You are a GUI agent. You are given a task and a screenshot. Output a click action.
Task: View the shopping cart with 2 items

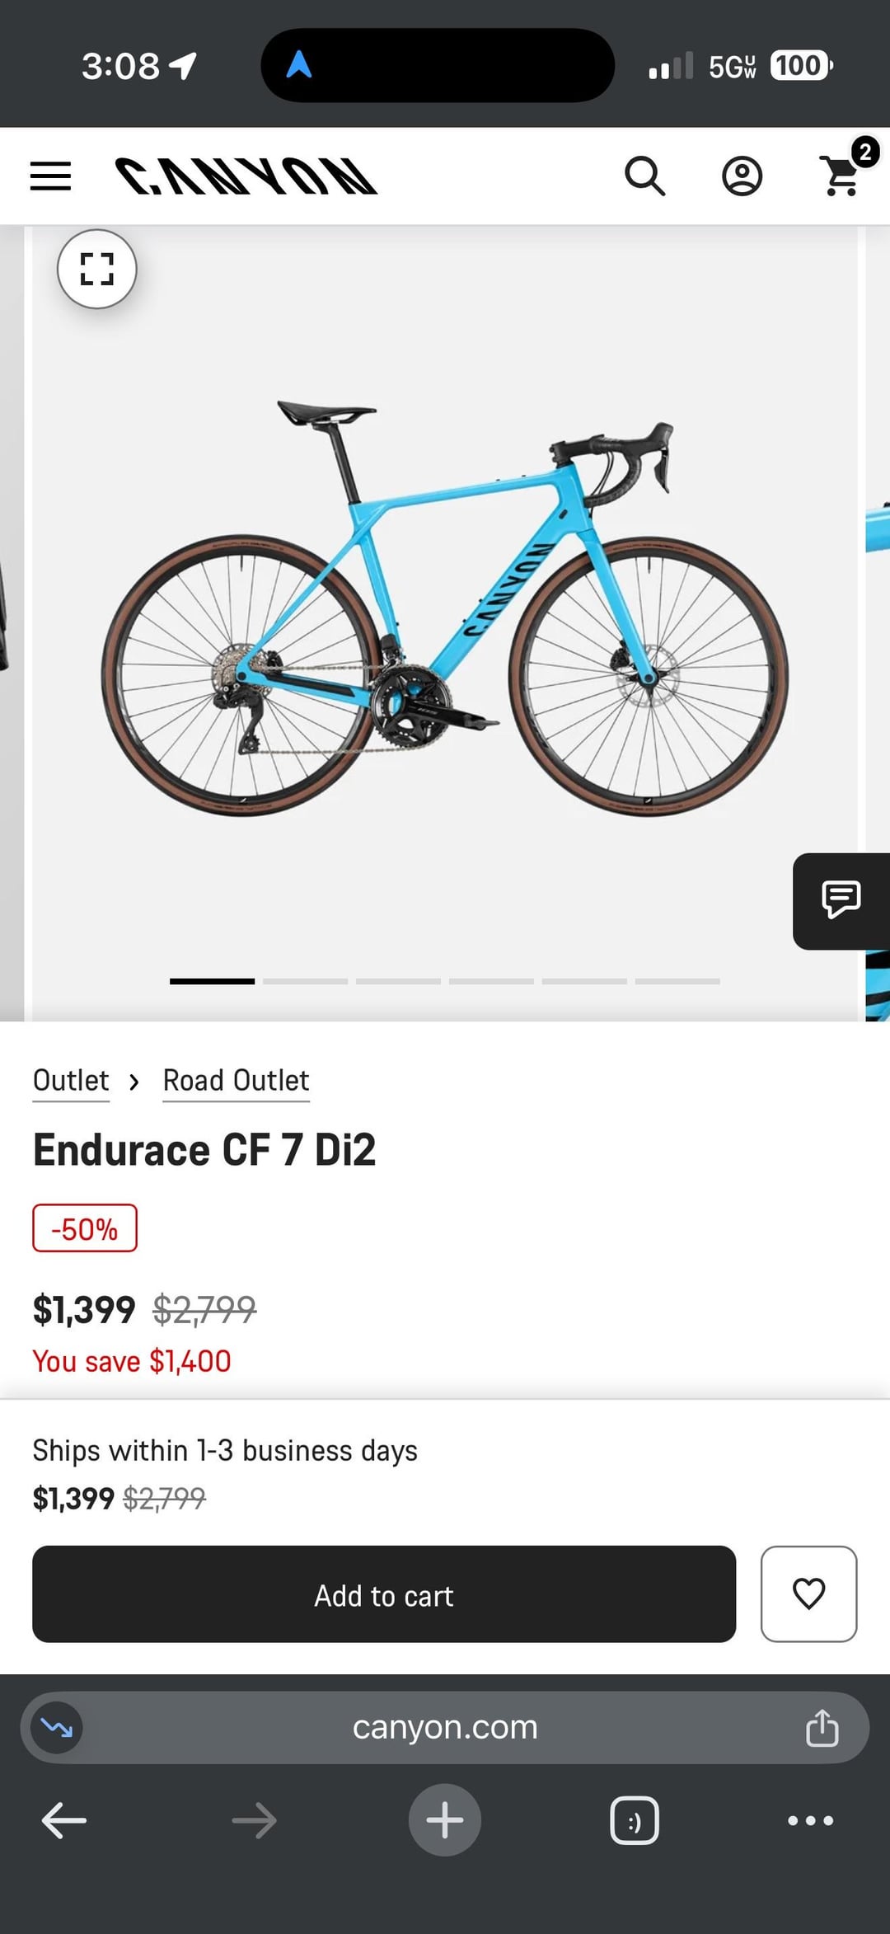pos(842,175)
